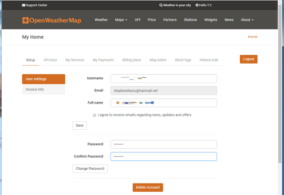The width and height of the screenshot is (284, 195).
Task: Open the News page
Action: (229, 20)
